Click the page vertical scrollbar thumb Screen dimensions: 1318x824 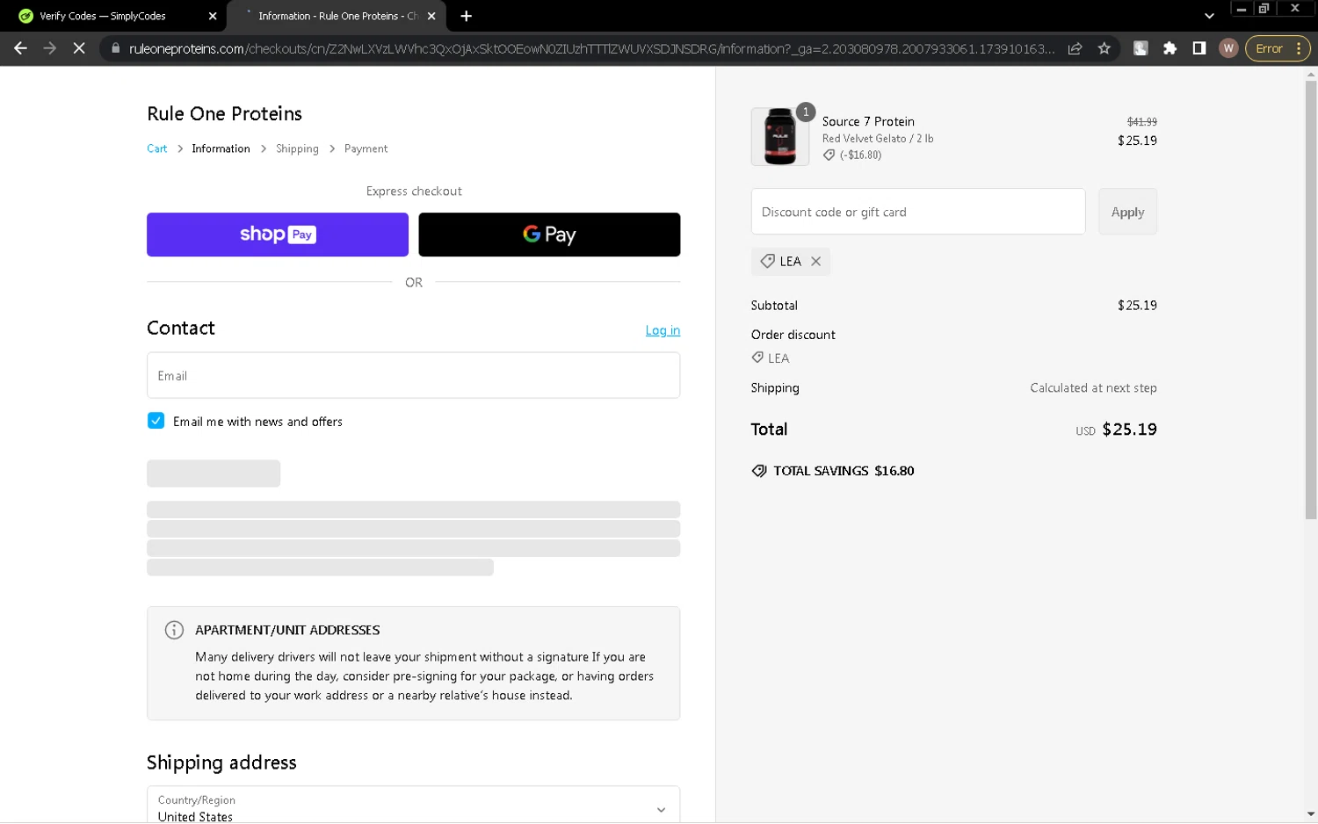tap(1310, 299)
